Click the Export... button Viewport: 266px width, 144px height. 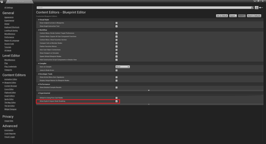point(233,16)
